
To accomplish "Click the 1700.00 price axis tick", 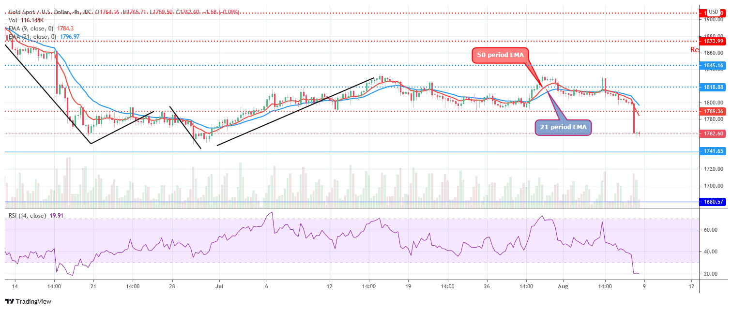I will point(714,186).
